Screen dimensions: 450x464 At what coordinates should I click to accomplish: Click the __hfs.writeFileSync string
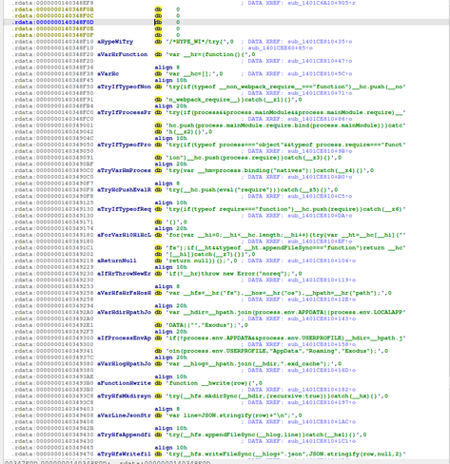(x=285, y=454)
